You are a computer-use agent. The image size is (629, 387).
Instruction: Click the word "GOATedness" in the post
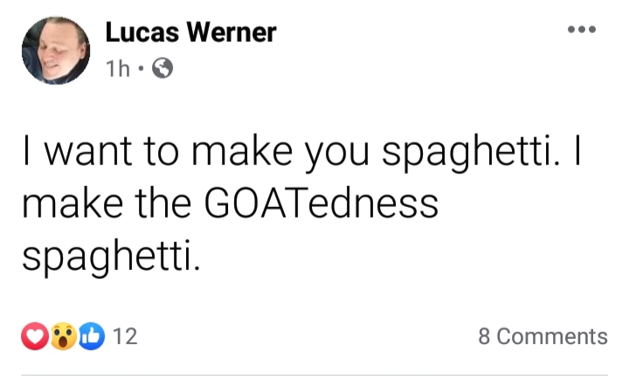pos(321,203)
